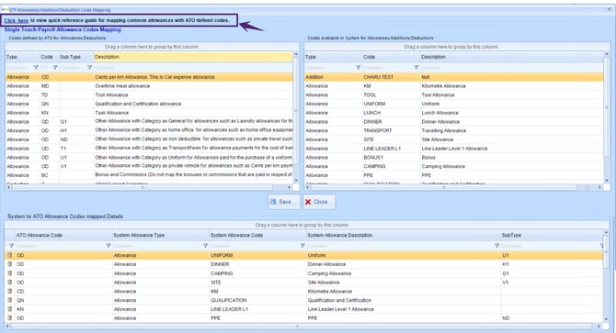Select 'Overtime meal allowance' row
This screenshot has height=333, width=616.
pos(149,86)
